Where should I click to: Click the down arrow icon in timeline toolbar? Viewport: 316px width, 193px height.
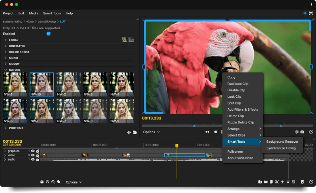tap(288, 182)
